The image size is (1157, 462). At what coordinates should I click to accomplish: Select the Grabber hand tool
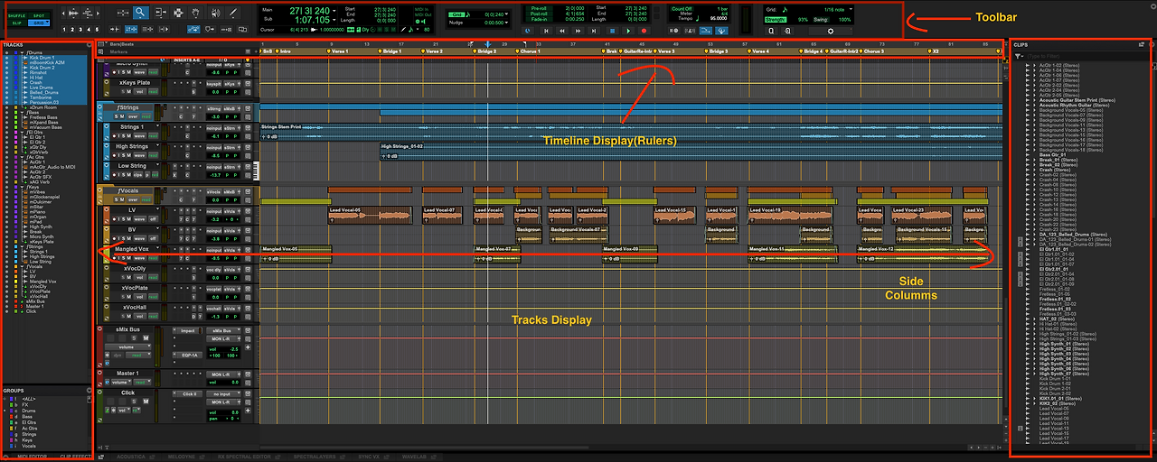pos(195,13)
